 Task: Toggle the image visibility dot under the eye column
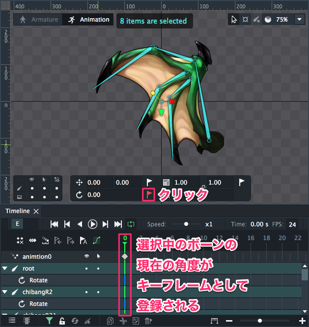(x=32, y=197)
